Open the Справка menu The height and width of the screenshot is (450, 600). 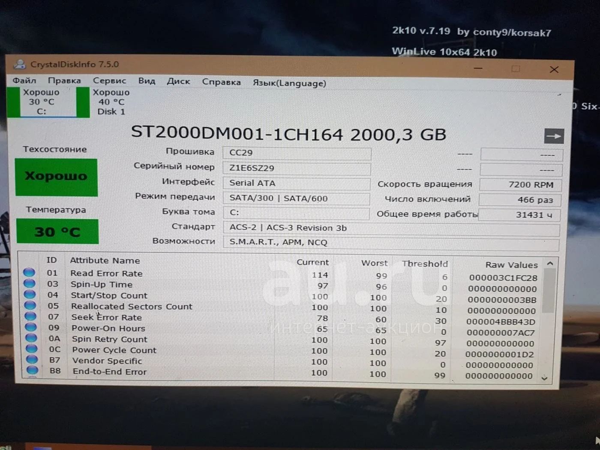coord(222,82)
